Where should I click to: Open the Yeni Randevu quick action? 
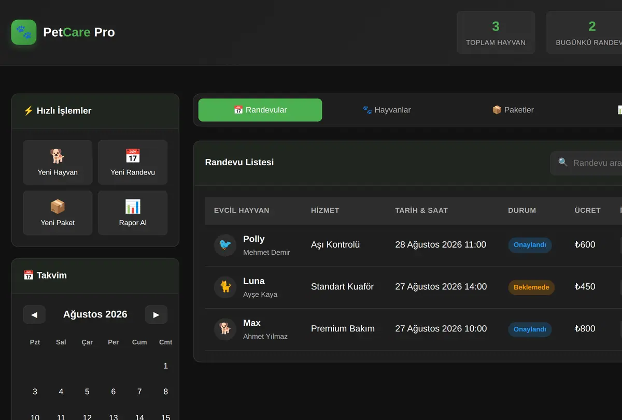133,162
